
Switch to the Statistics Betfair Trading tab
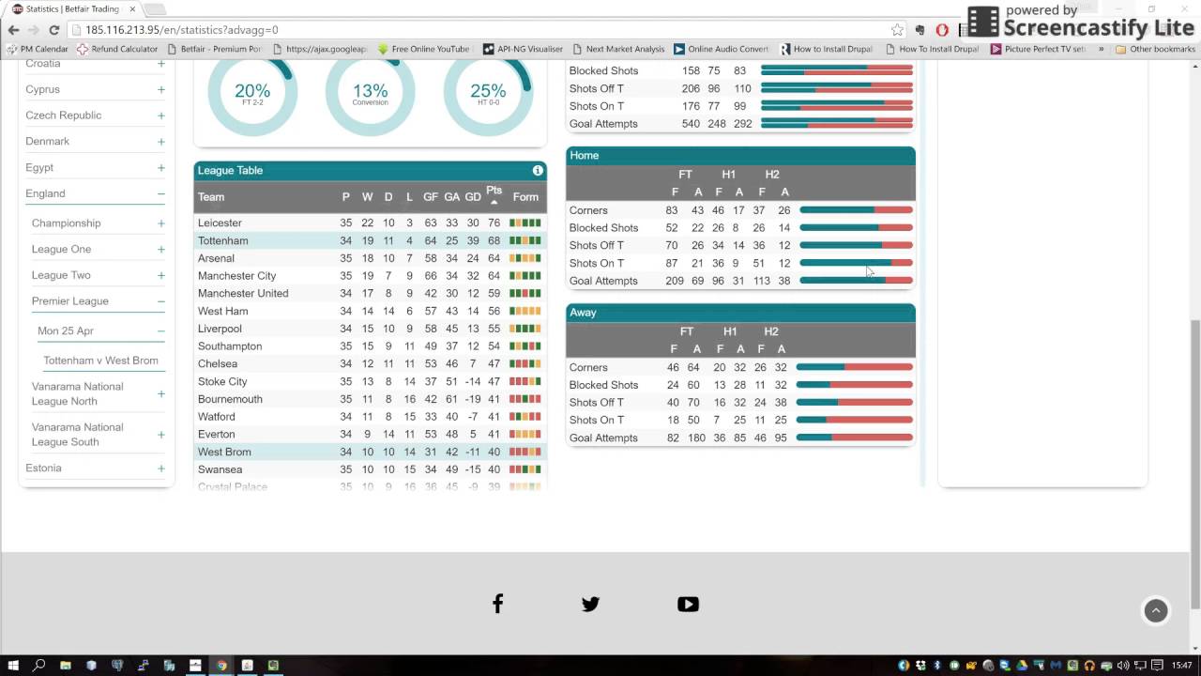coord(73,9)
